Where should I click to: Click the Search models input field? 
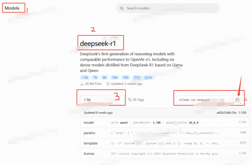coord(168,8)
